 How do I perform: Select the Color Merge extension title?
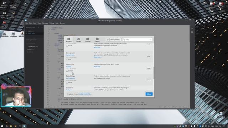pos(70,76)
